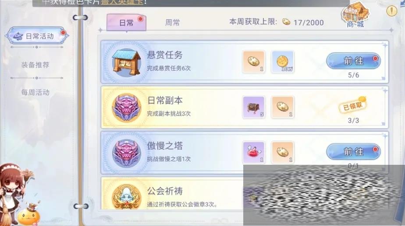Tap the weekly limit token counter 17/2000
This screenshot has height=226, width=405.
point(303,22)
